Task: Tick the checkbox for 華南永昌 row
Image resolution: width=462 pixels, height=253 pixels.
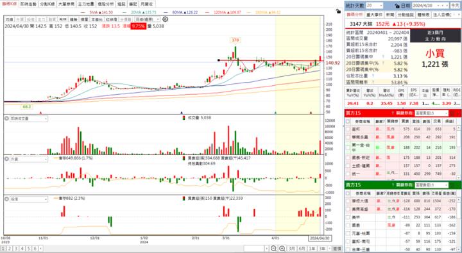Action: (x=348, y=137)
